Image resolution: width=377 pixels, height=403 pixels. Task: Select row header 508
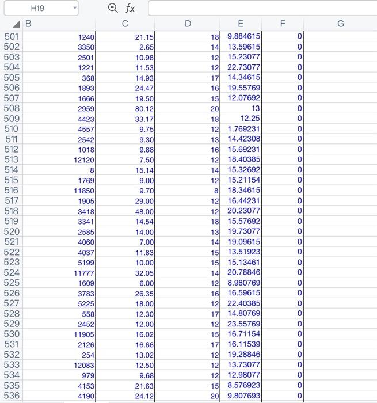(x=12, y=108)
